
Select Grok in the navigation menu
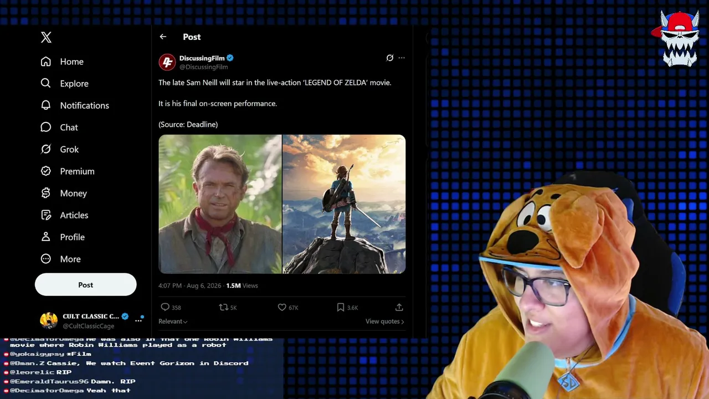pos(70,149)
